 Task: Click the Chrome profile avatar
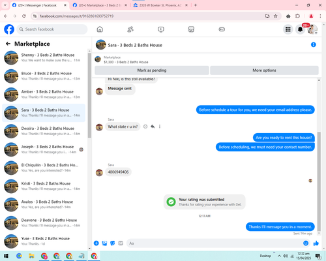(311, 16)
